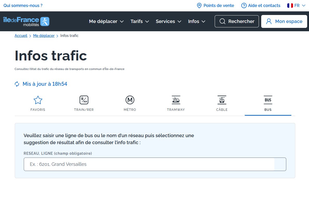This screenshot has width=309, height=203.
Task: Switch to the TRAIN/RER tab label
Action: [x=84, y=110]
